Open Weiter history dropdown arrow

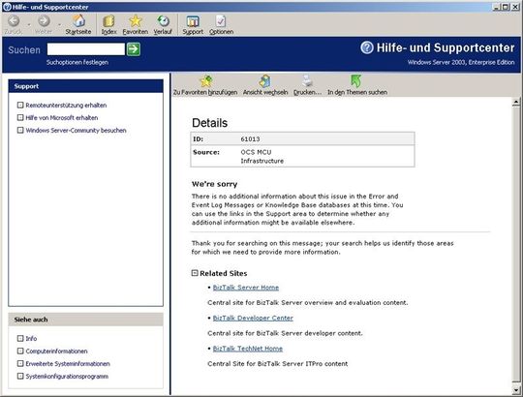(59, 25)
